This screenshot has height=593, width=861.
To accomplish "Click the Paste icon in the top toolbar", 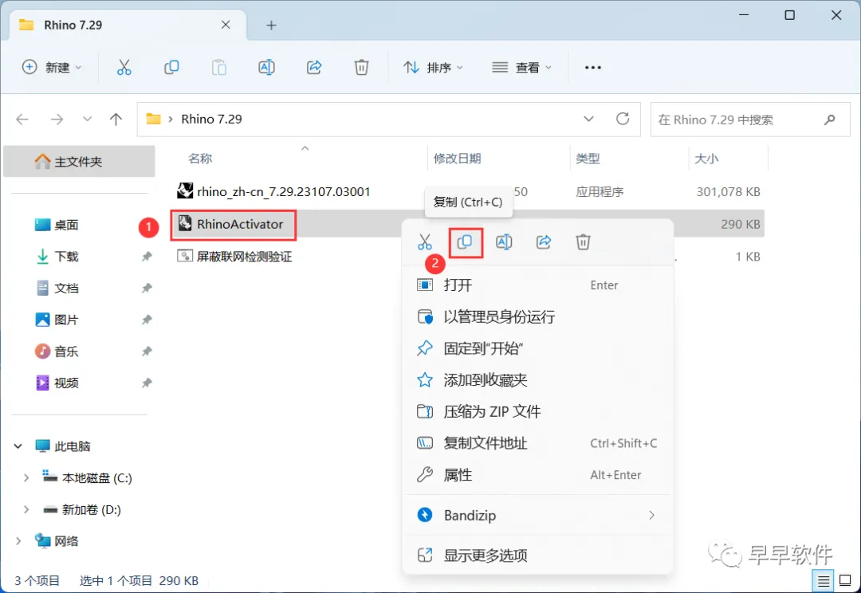I will click(x=219, y=68).
